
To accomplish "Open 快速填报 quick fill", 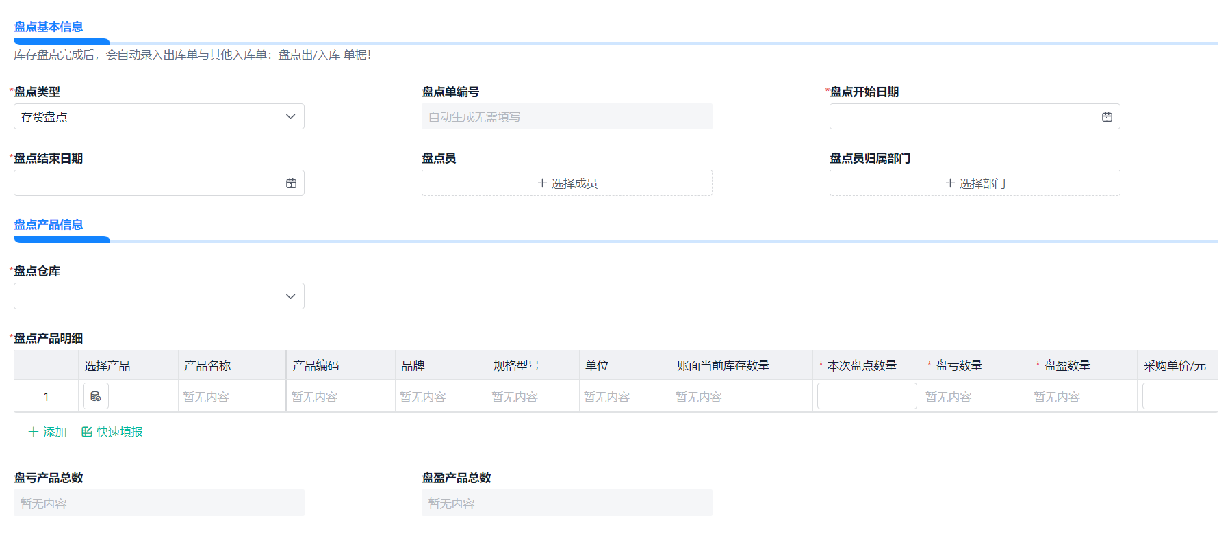I will pos(112,432).
